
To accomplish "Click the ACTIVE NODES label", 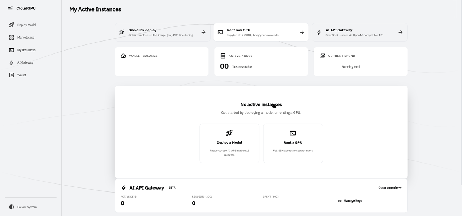I will [241, 56].
